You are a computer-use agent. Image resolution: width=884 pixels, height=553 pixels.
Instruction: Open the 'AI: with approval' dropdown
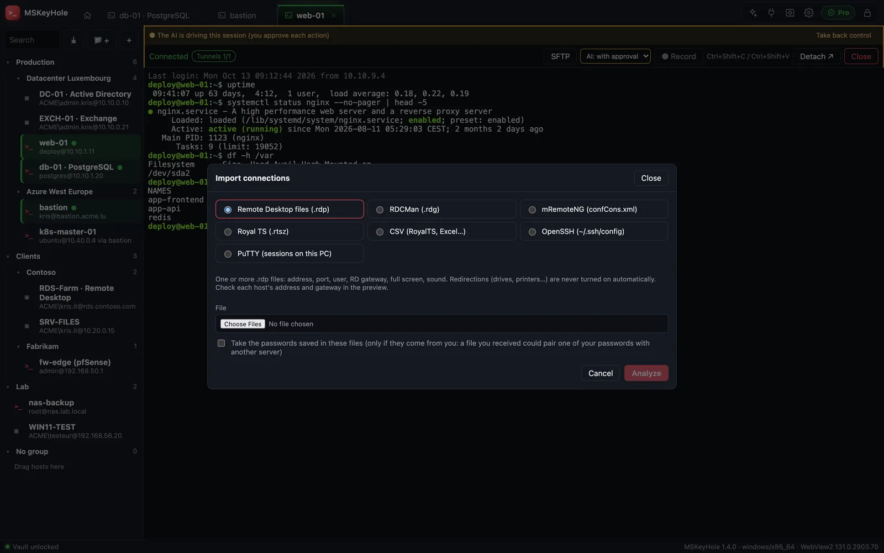(615, 56)
